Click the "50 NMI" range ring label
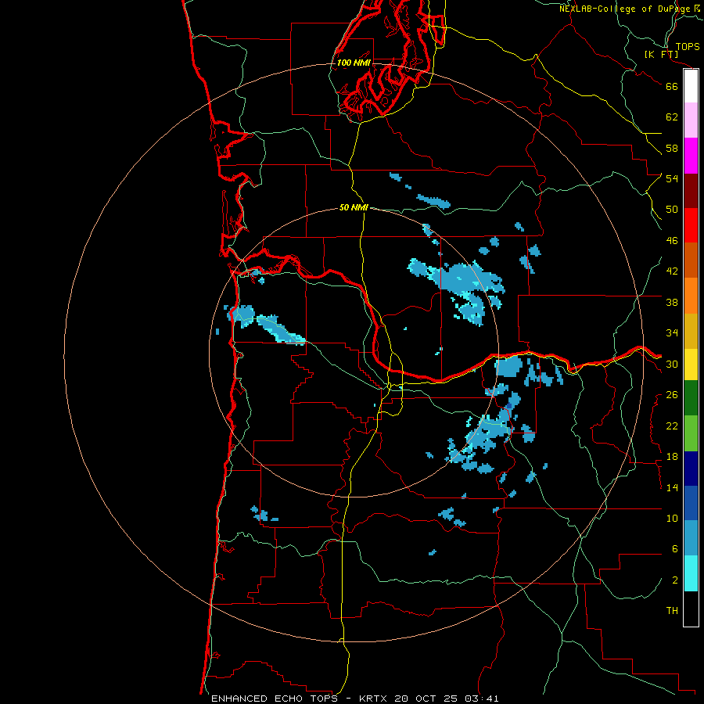The height and width of the screenshot is (704, 704). click(x=354, y=207)
